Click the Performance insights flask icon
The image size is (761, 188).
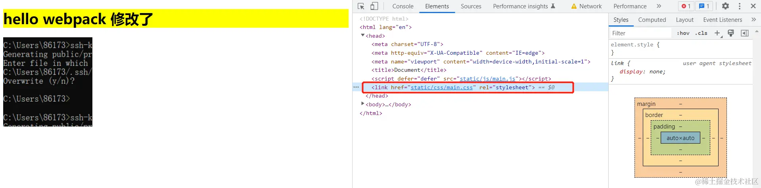coord(553,6)
